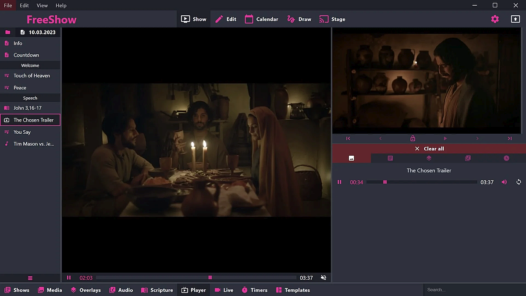Switch to the Show mode tab

coord(194,19)
